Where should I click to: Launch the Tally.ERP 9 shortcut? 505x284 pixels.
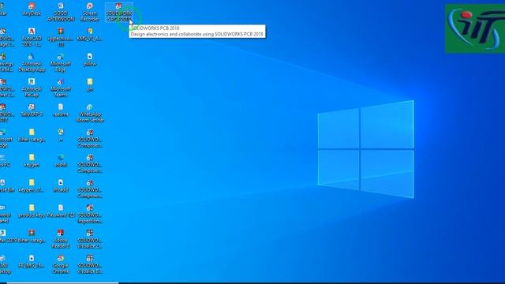pyautogui.click(x=32, y=110)
